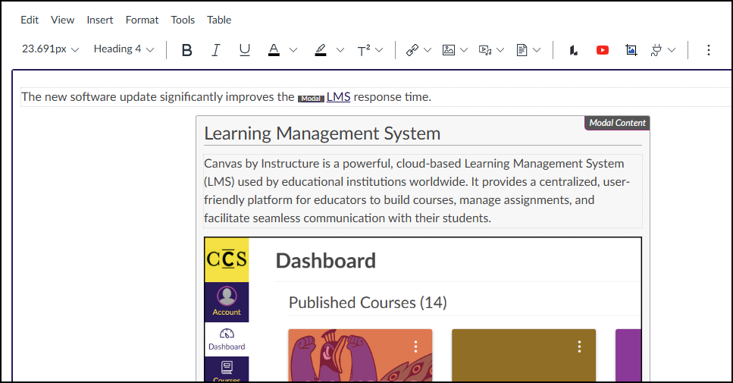The image size is (733, 383).
Task: Click the Modal Content label badge
Action: click(617, 123)
